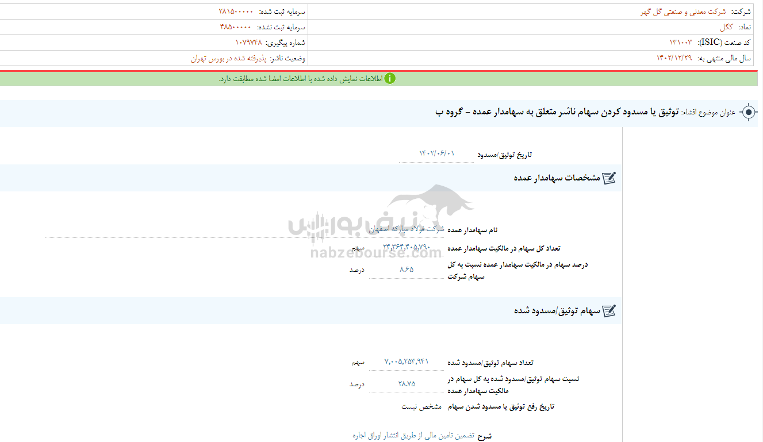Click label تاریخ رفع توثیق یا مسدود شدن سهام
This screenshot has height=442, width=763.
501,407
